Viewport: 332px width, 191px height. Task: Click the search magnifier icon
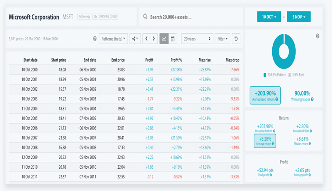click(145, 17)
